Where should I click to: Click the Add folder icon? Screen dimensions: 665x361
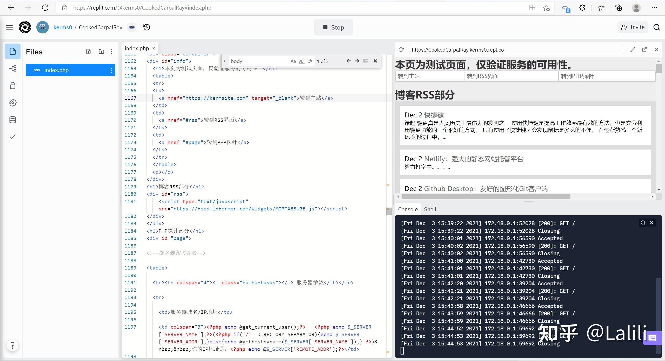pyautogui.click(x=102, y=52)
